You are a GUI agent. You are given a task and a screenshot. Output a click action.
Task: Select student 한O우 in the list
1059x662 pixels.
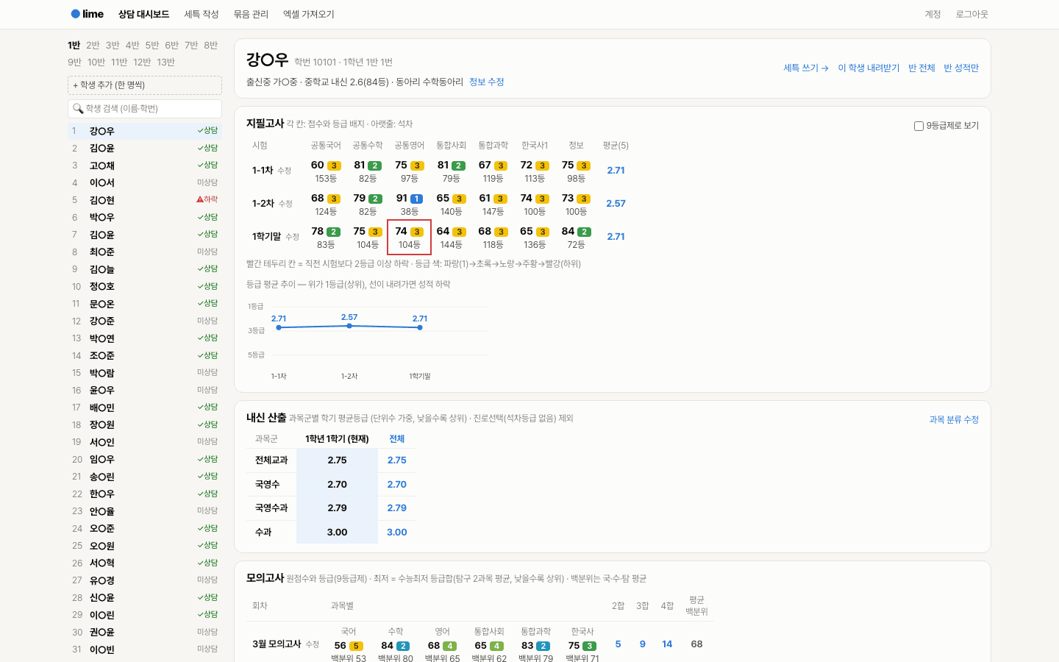tap(145, 494)
